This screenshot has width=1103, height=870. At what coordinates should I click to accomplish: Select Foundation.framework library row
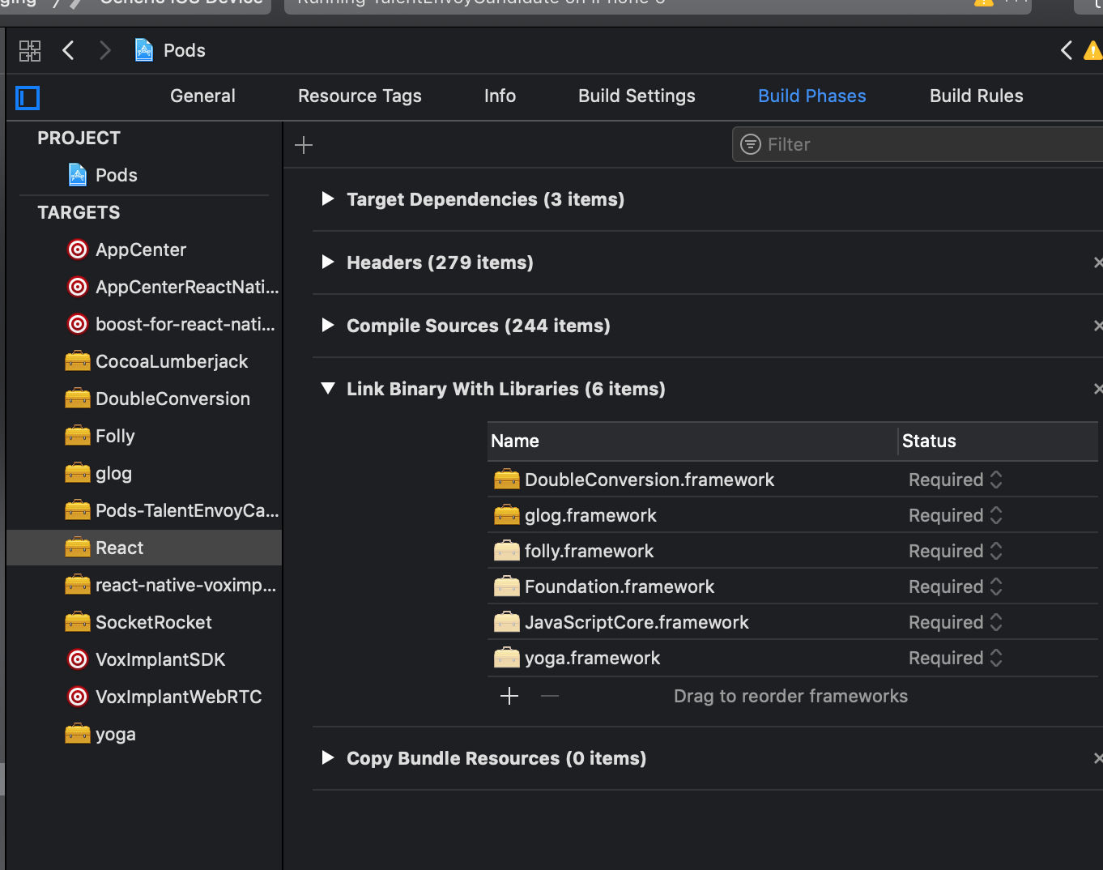click(x=793, y=586)
